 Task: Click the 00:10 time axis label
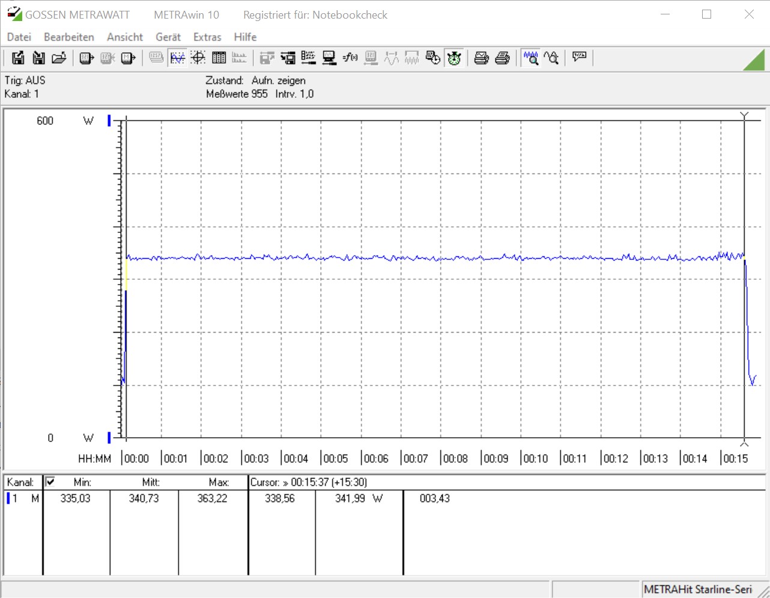pos(536,459)
